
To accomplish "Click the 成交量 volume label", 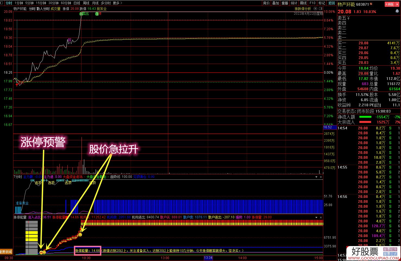I will (x=55, y=9).
